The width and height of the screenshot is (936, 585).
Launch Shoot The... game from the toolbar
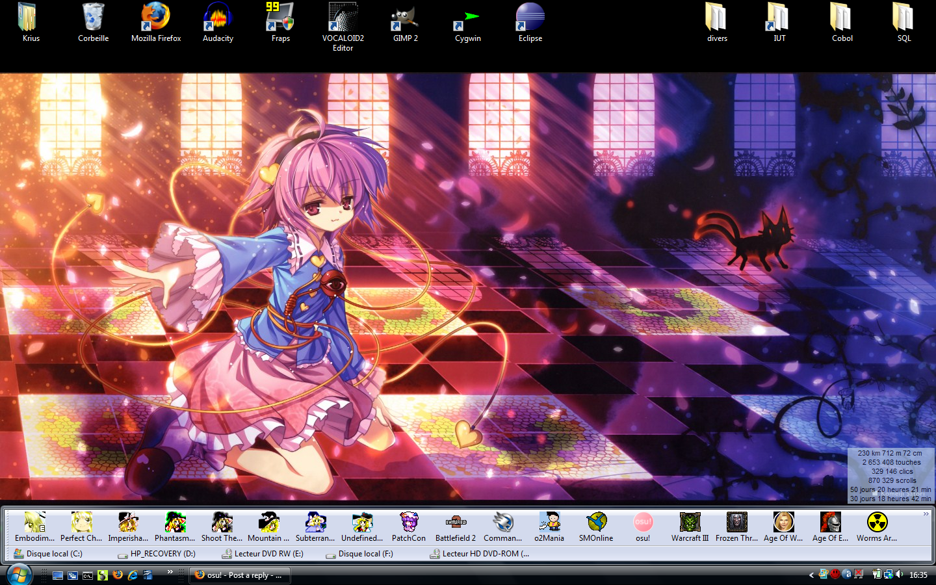[x=222, y=527]
